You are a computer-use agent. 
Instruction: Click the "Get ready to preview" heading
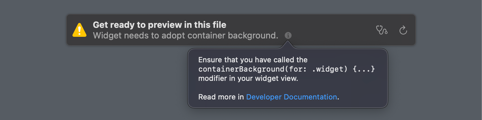coord(160,25)
